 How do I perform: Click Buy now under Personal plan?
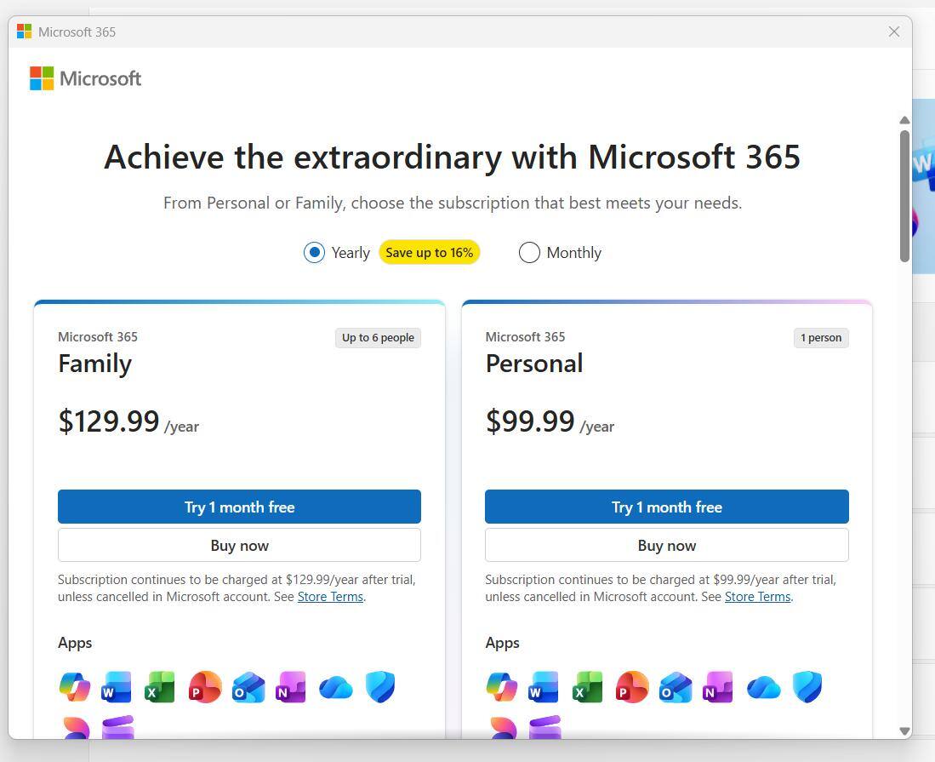coord(666,545)
